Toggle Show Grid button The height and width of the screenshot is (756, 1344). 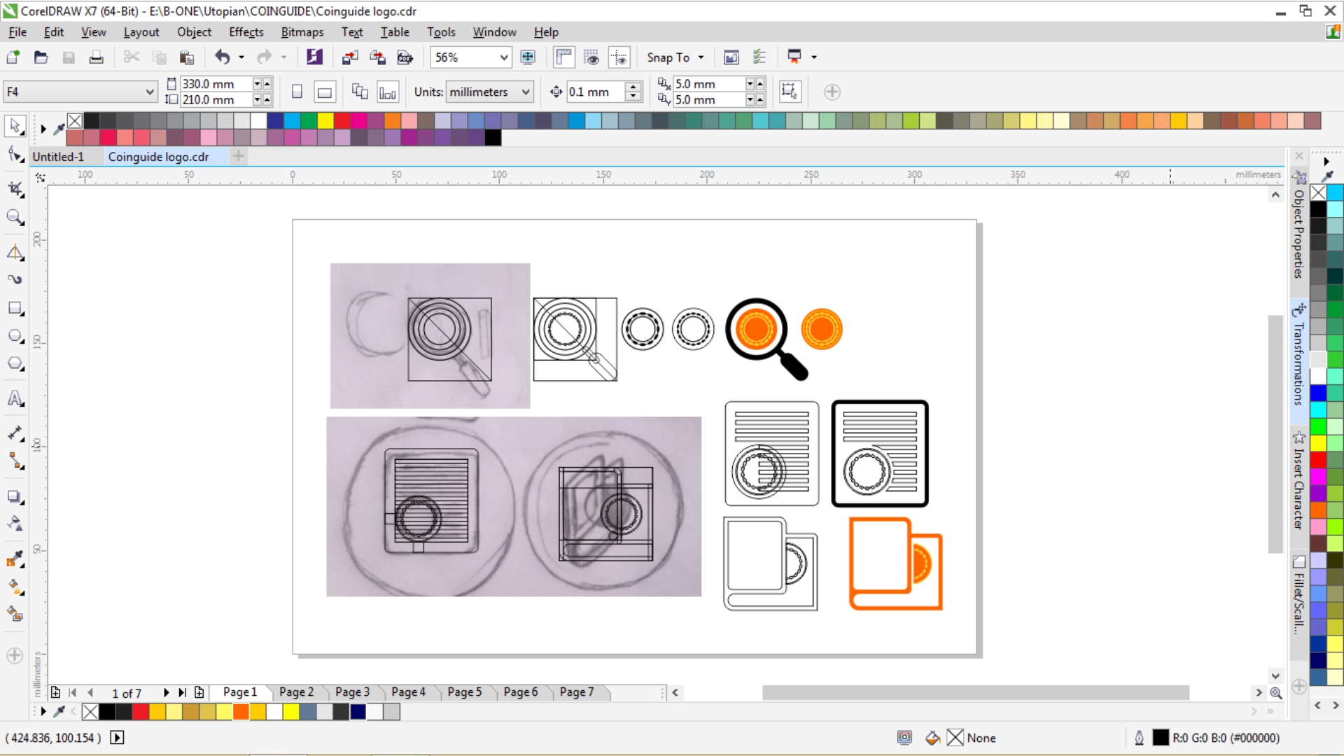click(591, 57)
